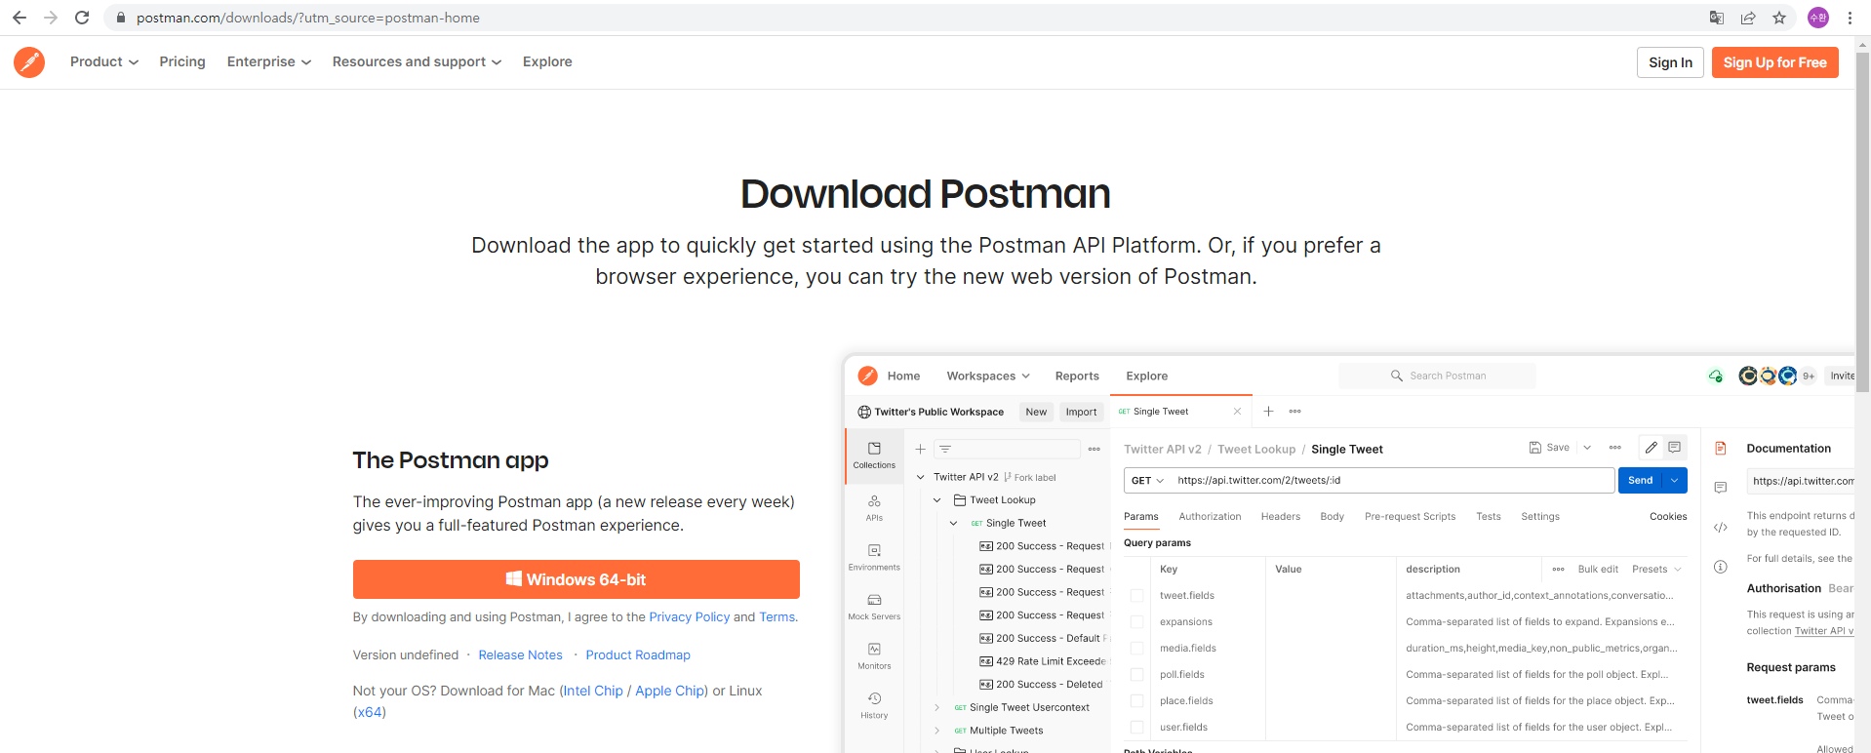Switch to the Authorization tab
Viewport: 1871px width, 753px height.
pyautogui.click(x=1210, y=516)
